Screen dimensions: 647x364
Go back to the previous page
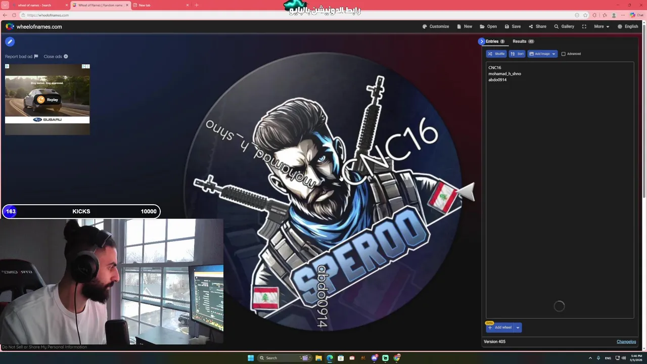pyautogui.click(x=5, y=15)
